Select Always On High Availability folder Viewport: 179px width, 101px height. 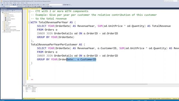click(x=10, y=27)
